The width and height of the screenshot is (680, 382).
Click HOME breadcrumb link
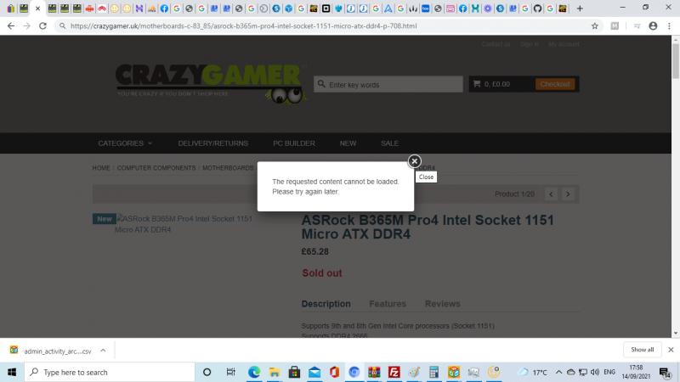click(101, 168)
